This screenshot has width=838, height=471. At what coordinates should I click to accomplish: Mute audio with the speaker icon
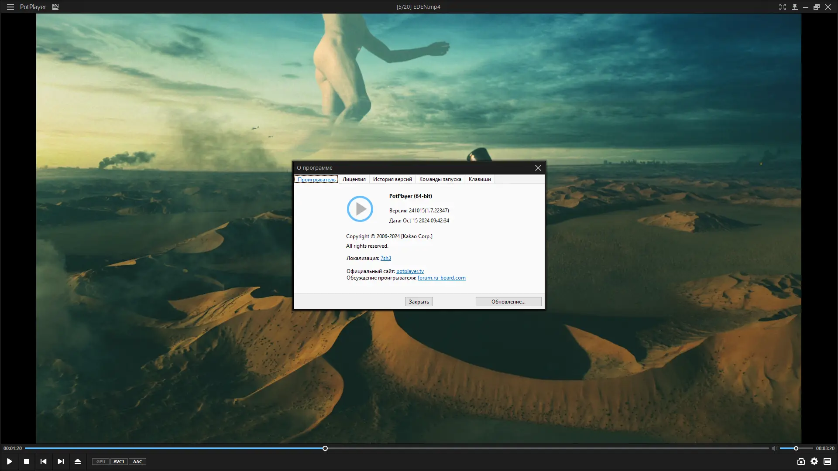(774, 448)
